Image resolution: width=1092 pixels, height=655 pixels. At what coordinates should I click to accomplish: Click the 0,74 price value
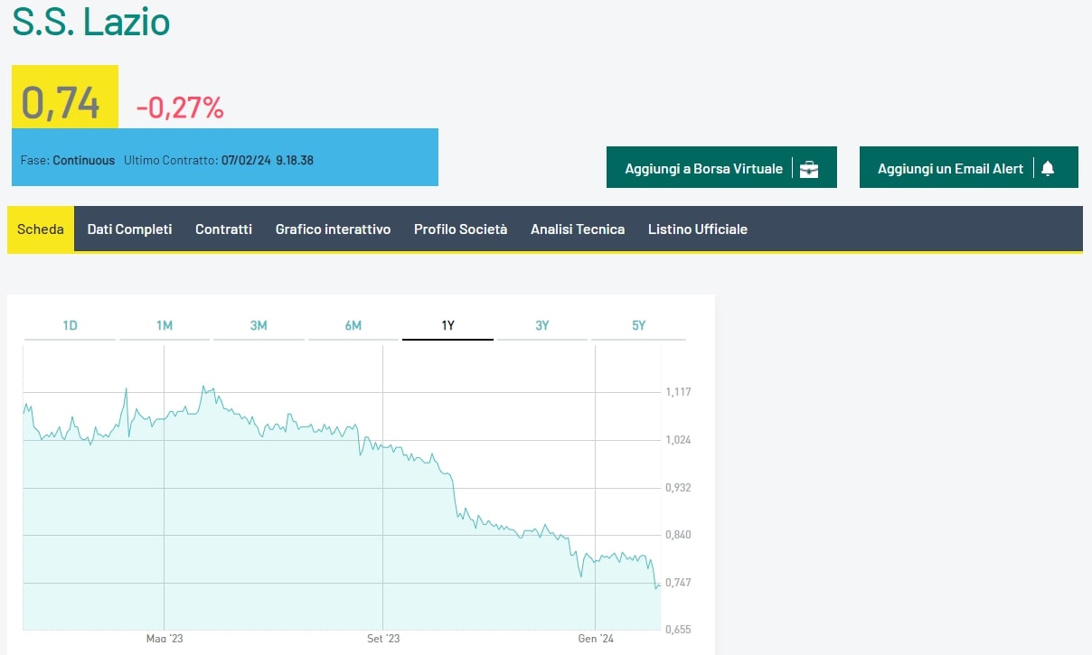click(61, 103)
